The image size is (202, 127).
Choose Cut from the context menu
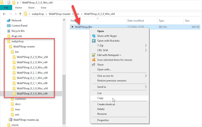(x=119, y=93)
